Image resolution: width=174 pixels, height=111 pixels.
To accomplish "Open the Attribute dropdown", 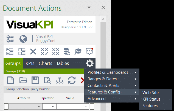I will coord(25,106).
